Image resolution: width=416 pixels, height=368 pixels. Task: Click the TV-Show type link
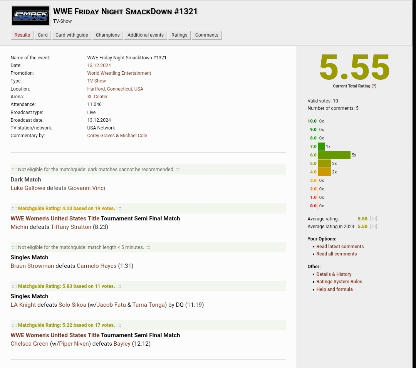pyautogui.click(x=96, y=81)
